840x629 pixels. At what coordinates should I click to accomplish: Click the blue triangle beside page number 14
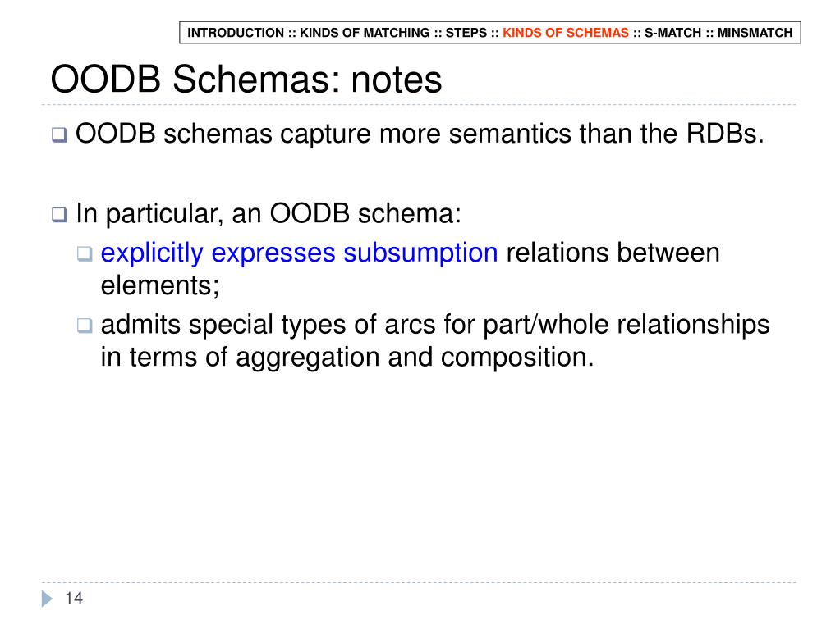(47, 599)
